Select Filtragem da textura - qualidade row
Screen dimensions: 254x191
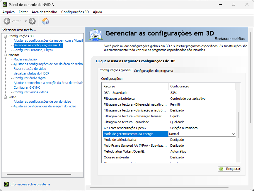coord(169,122)
